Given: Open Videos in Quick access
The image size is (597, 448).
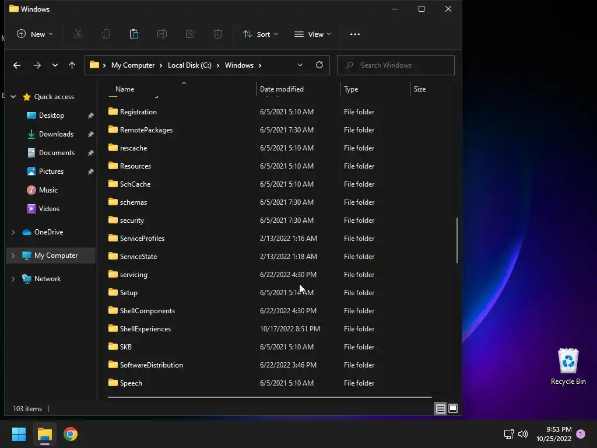Looking at the screenshot, I should (x=49, y=209).
